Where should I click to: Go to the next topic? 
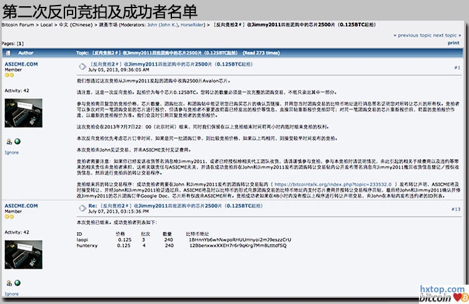coord(448,36)
